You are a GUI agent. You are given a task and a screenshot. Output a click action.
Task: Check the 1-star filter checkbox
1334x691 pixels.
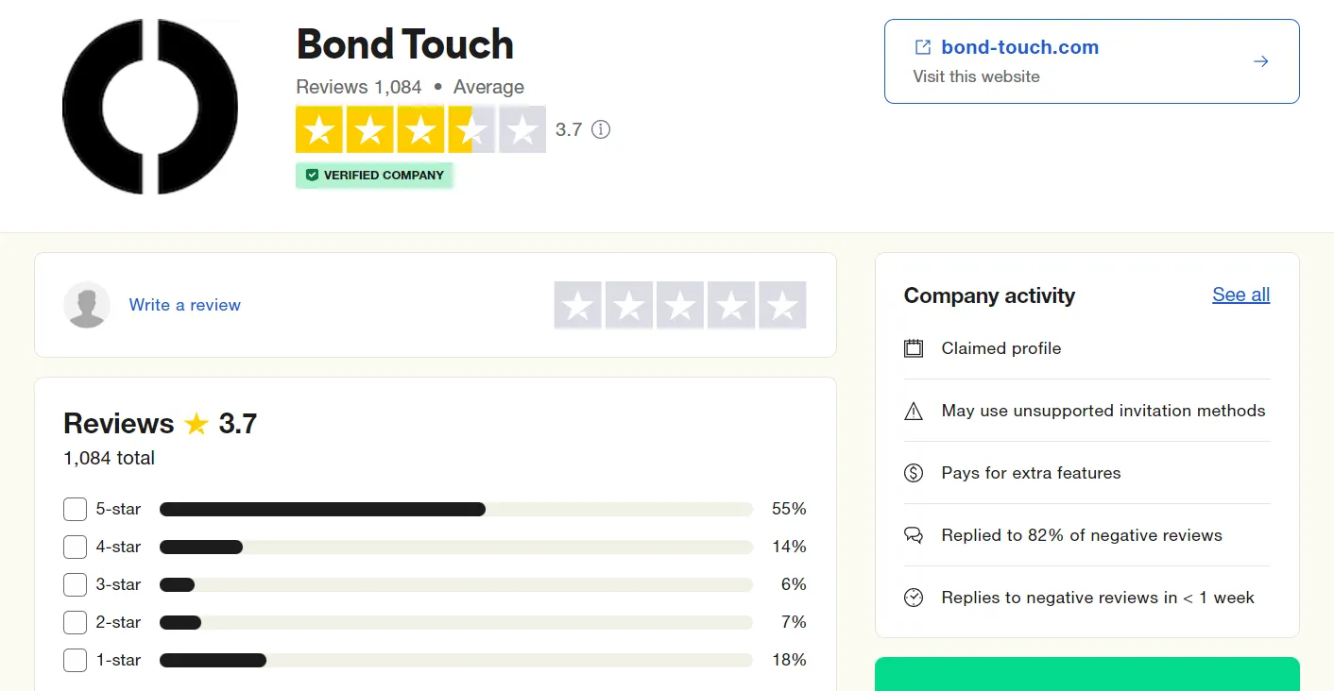click(x=75, y=660)
